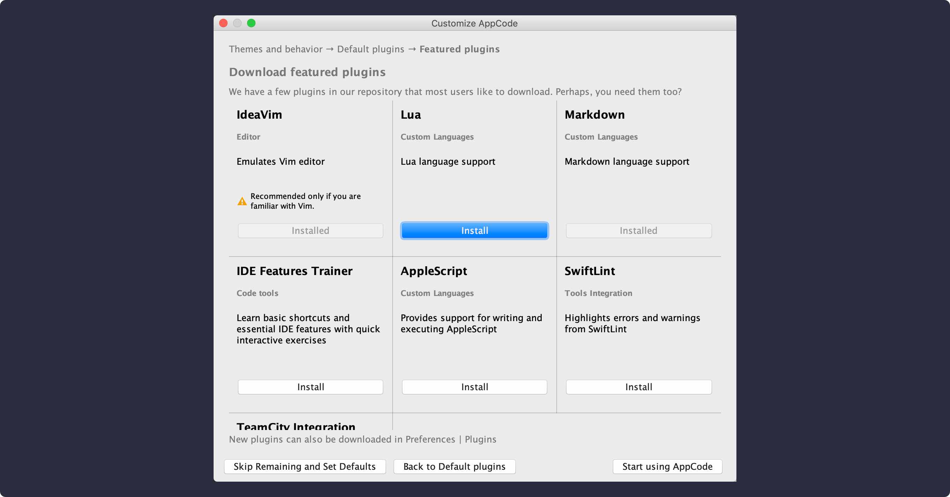Click 'Tools Integration' category label
Image resolution: width=950 pixels, height=497 pixels.
tap(598, 294)
